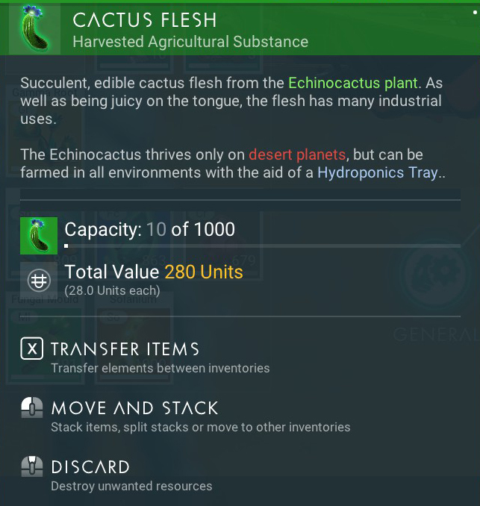Click the mouse icon beside Move and Stack
The image size is (480, 506).
click(x=31, y=407)
